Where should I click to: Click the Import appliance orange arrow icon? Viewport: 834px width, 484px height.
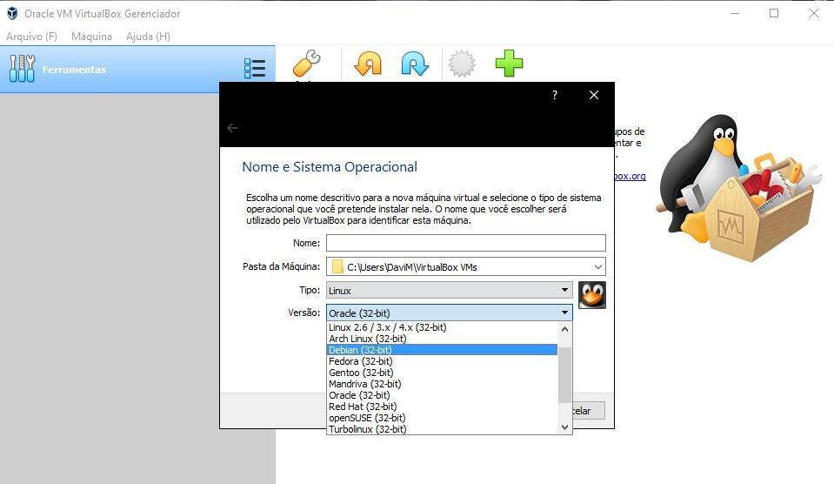pos(368,64)
